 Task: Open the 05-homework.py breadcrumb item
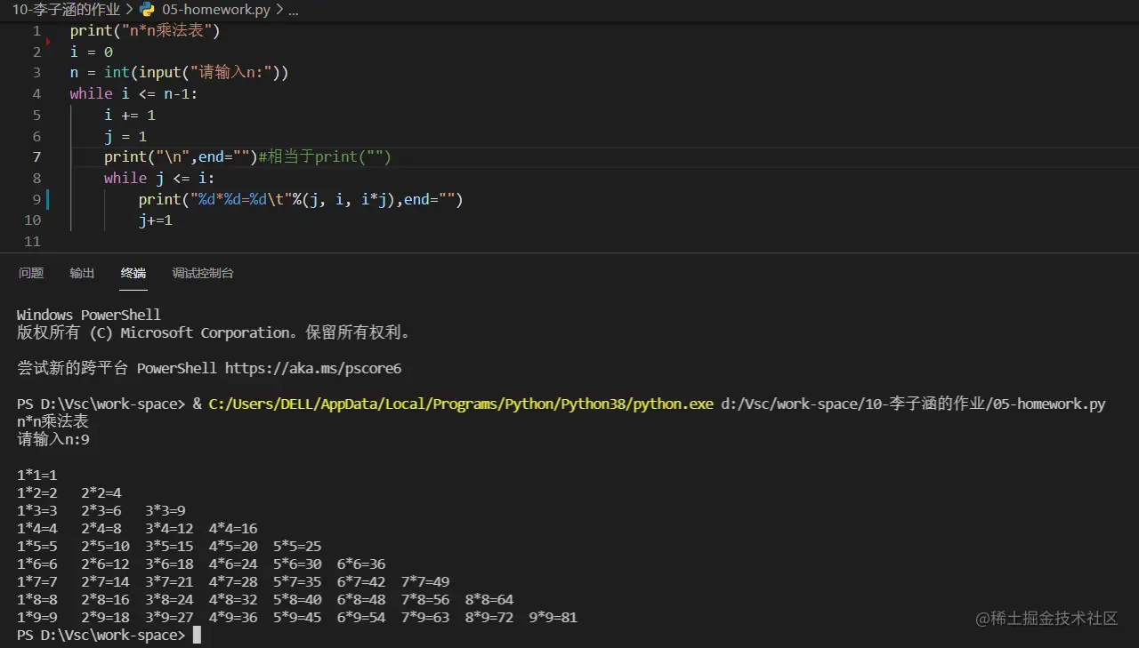point(216,10)
